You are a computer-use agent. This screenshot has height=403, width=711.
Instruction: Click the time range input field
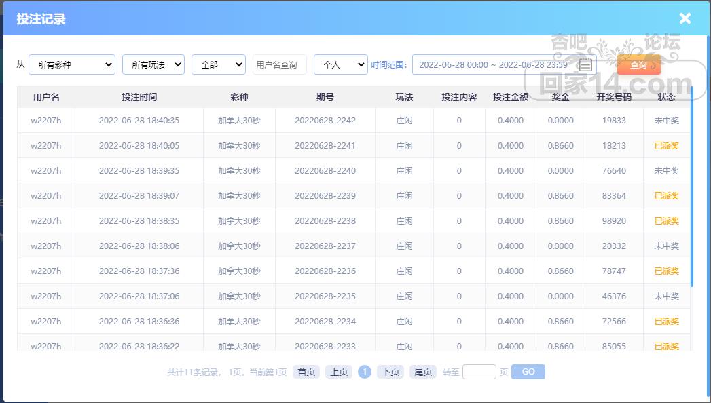click(x=494, y=65)
